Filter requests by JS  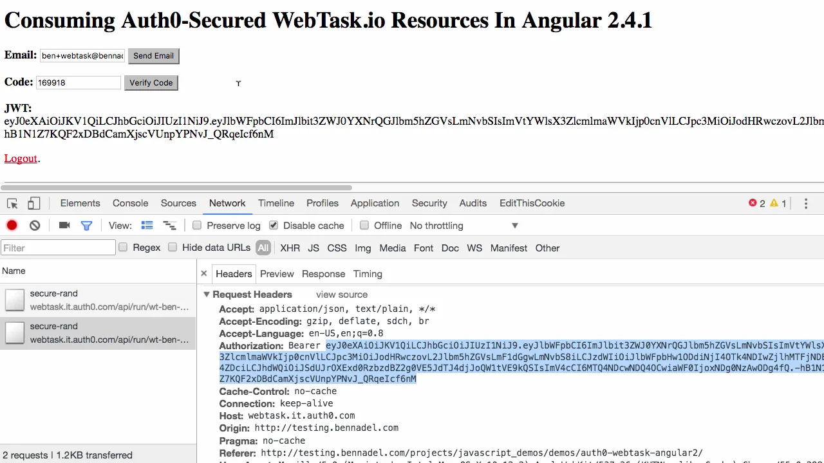click(314, 248)
